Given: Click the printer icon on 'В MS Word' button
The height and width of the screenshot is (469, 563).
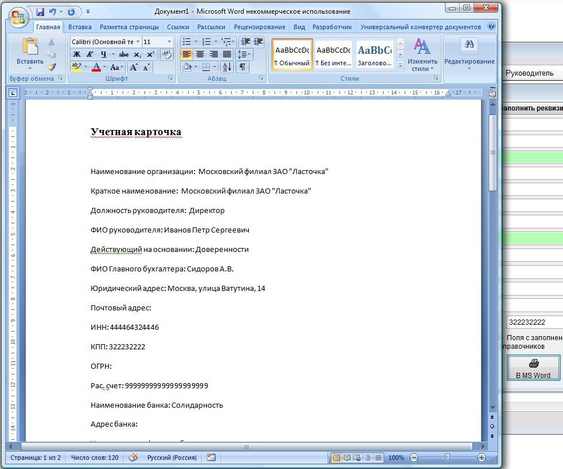Looking at the screenshot, I should [x=534, y=363].
